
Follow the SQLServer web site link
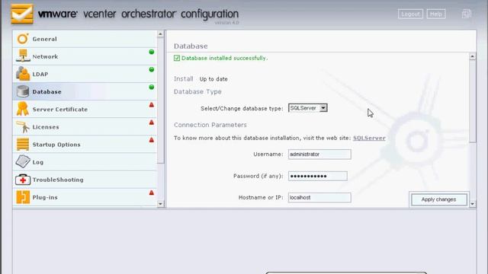click(x=369, y=138)
